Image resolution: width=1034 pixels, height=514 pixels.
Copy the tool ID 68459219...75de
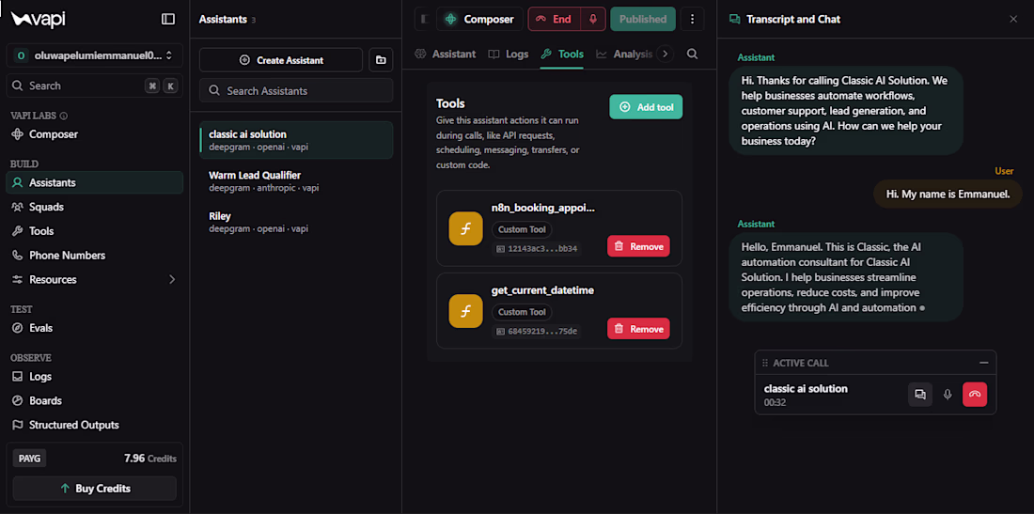[537, 331]
